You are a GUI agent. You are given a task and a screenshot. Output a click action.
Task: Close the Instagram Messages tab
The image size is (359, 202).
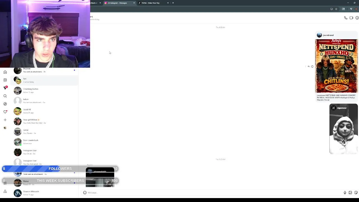click(x=134, y=3)
